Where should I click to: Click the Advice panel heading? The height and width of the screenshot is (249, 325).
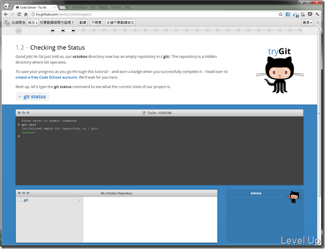click(256, 193)
